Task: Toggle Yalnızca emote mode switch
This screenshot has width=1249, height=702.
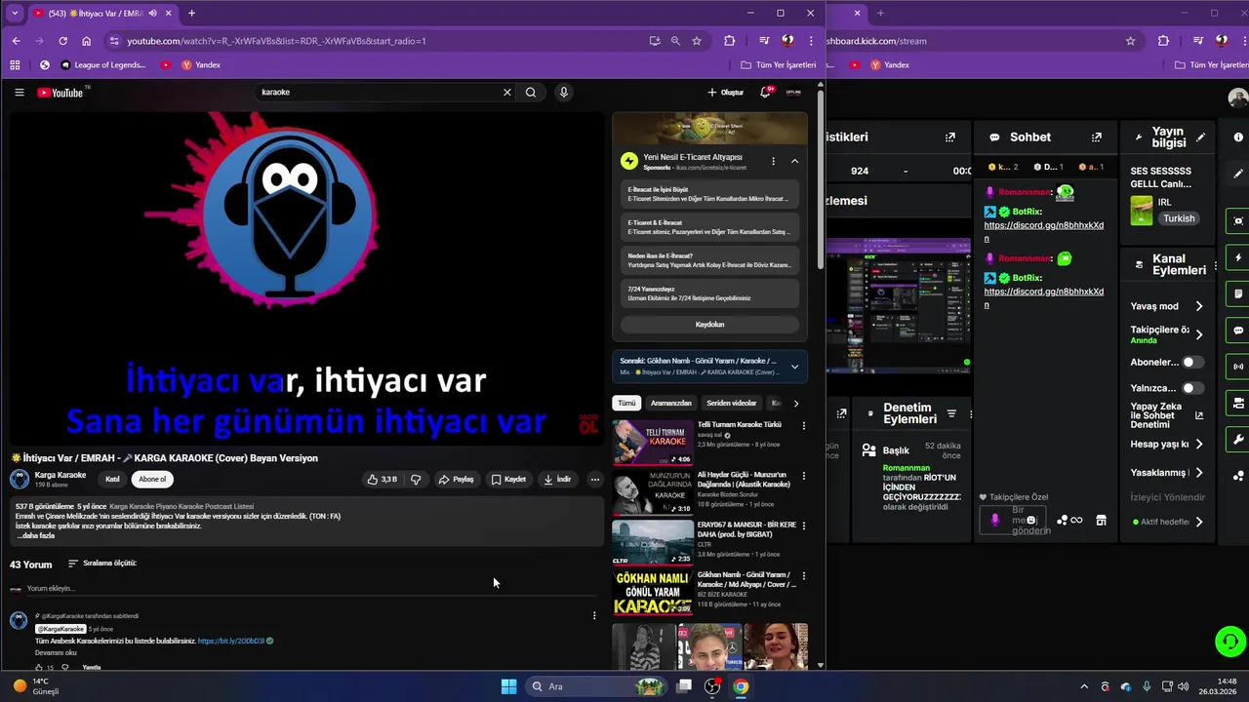Action: pyautogui.click(x=1192, y=388)
